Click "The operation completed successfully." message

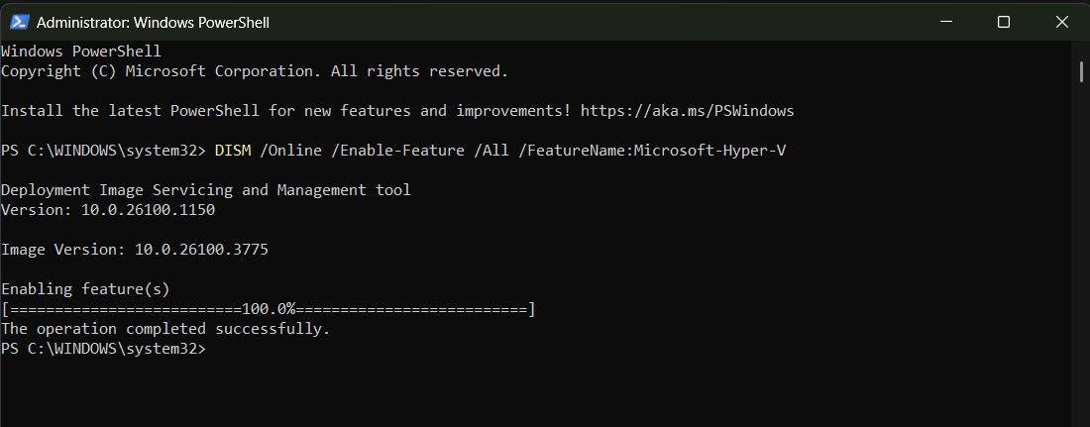click(x=165, y=329)
